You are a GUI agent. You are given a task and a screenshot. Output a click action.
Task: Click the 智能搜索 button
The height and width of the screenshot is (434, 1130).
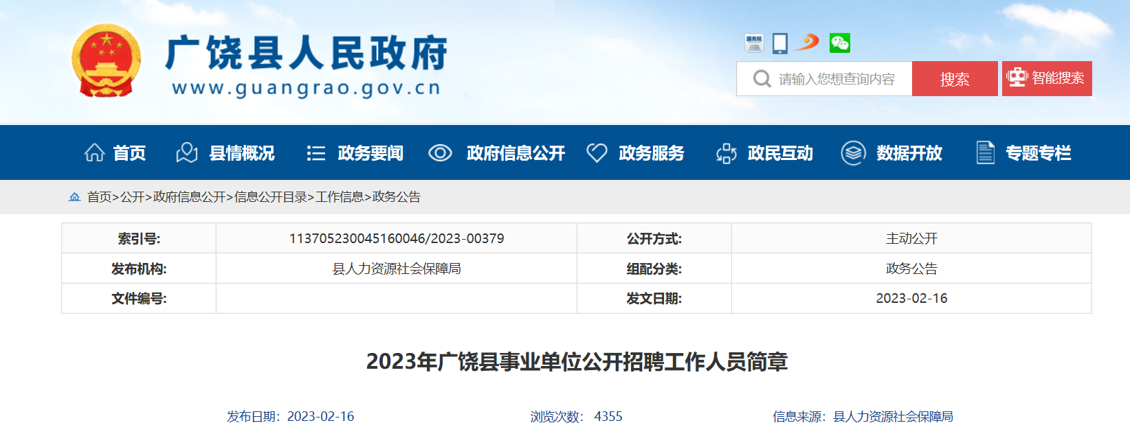[1047, 78]
